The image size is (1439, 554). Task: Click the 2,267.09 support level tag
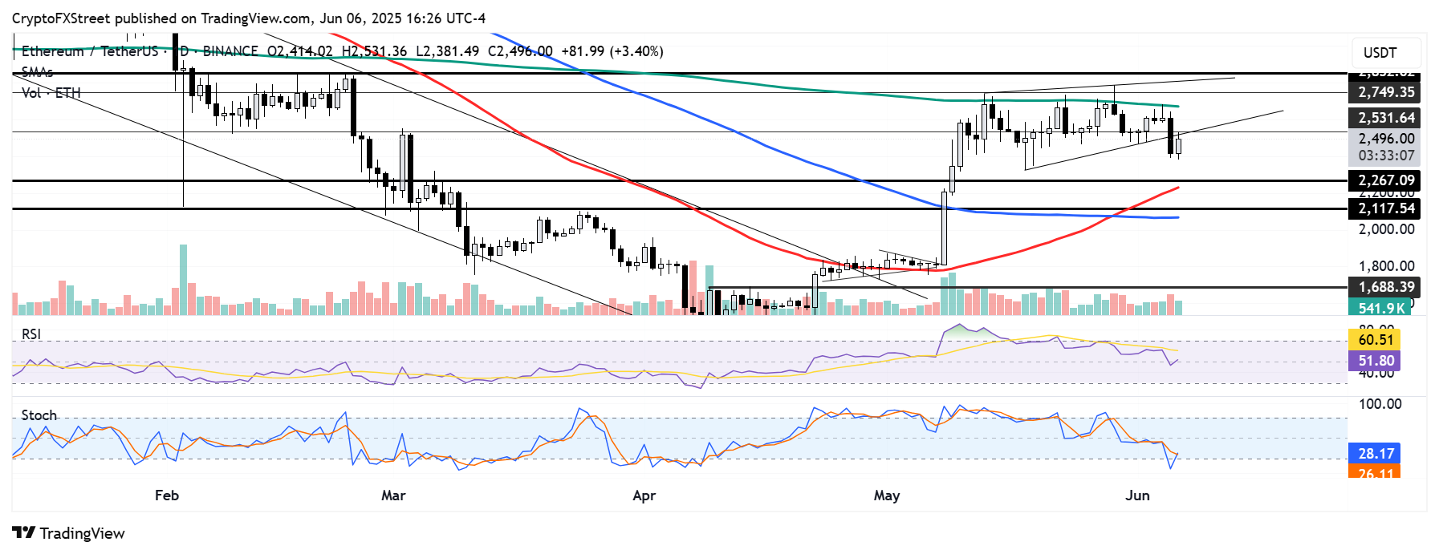[1385, 180]
